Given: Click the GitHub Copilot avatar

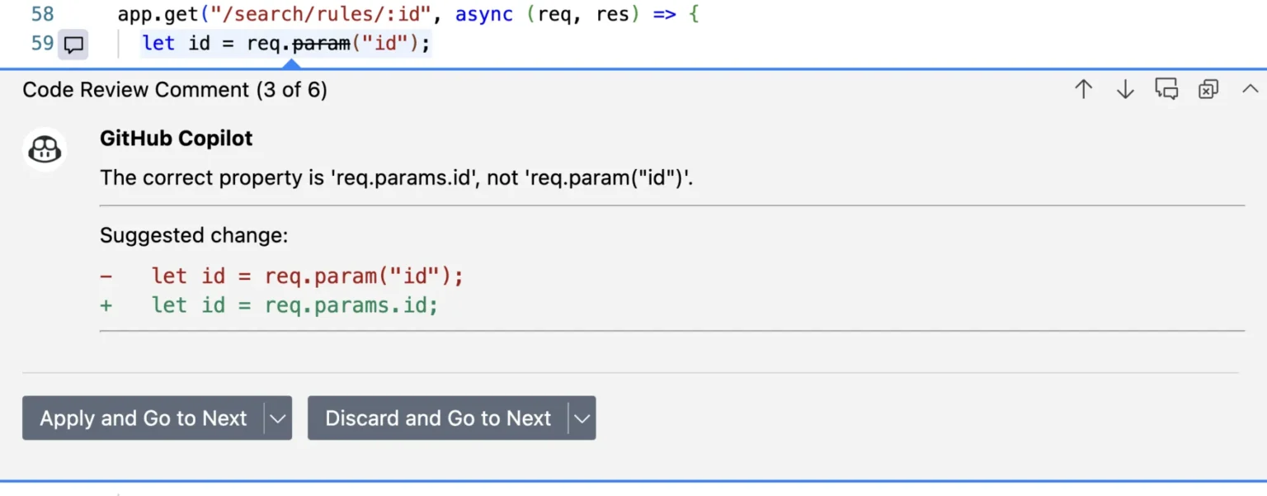Looking at the screenshot, I should click(x=44, y=150).
